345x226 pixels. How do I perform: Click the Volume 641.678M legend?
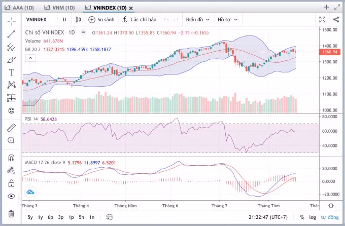click(44, 41)
